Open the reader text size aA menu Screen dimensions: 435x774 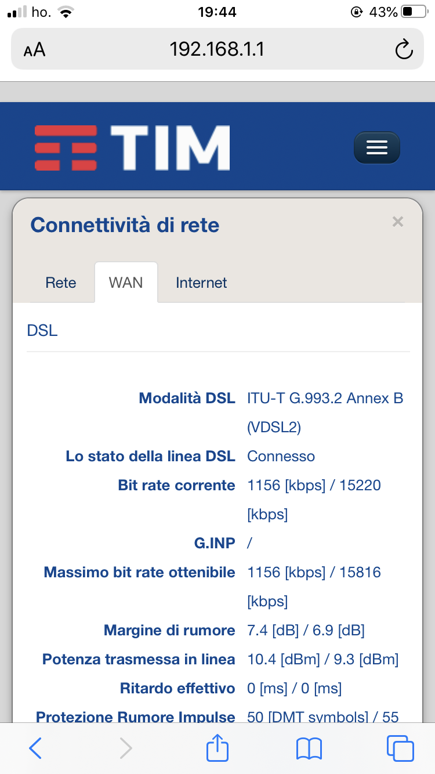[35, 50]
